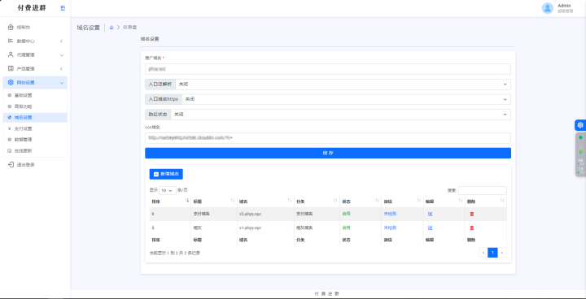Image resolution: width=586 pixels, height=299 pixels.
Task: Click the red delete icon in 炮灰 row
Action: [471, 227]
